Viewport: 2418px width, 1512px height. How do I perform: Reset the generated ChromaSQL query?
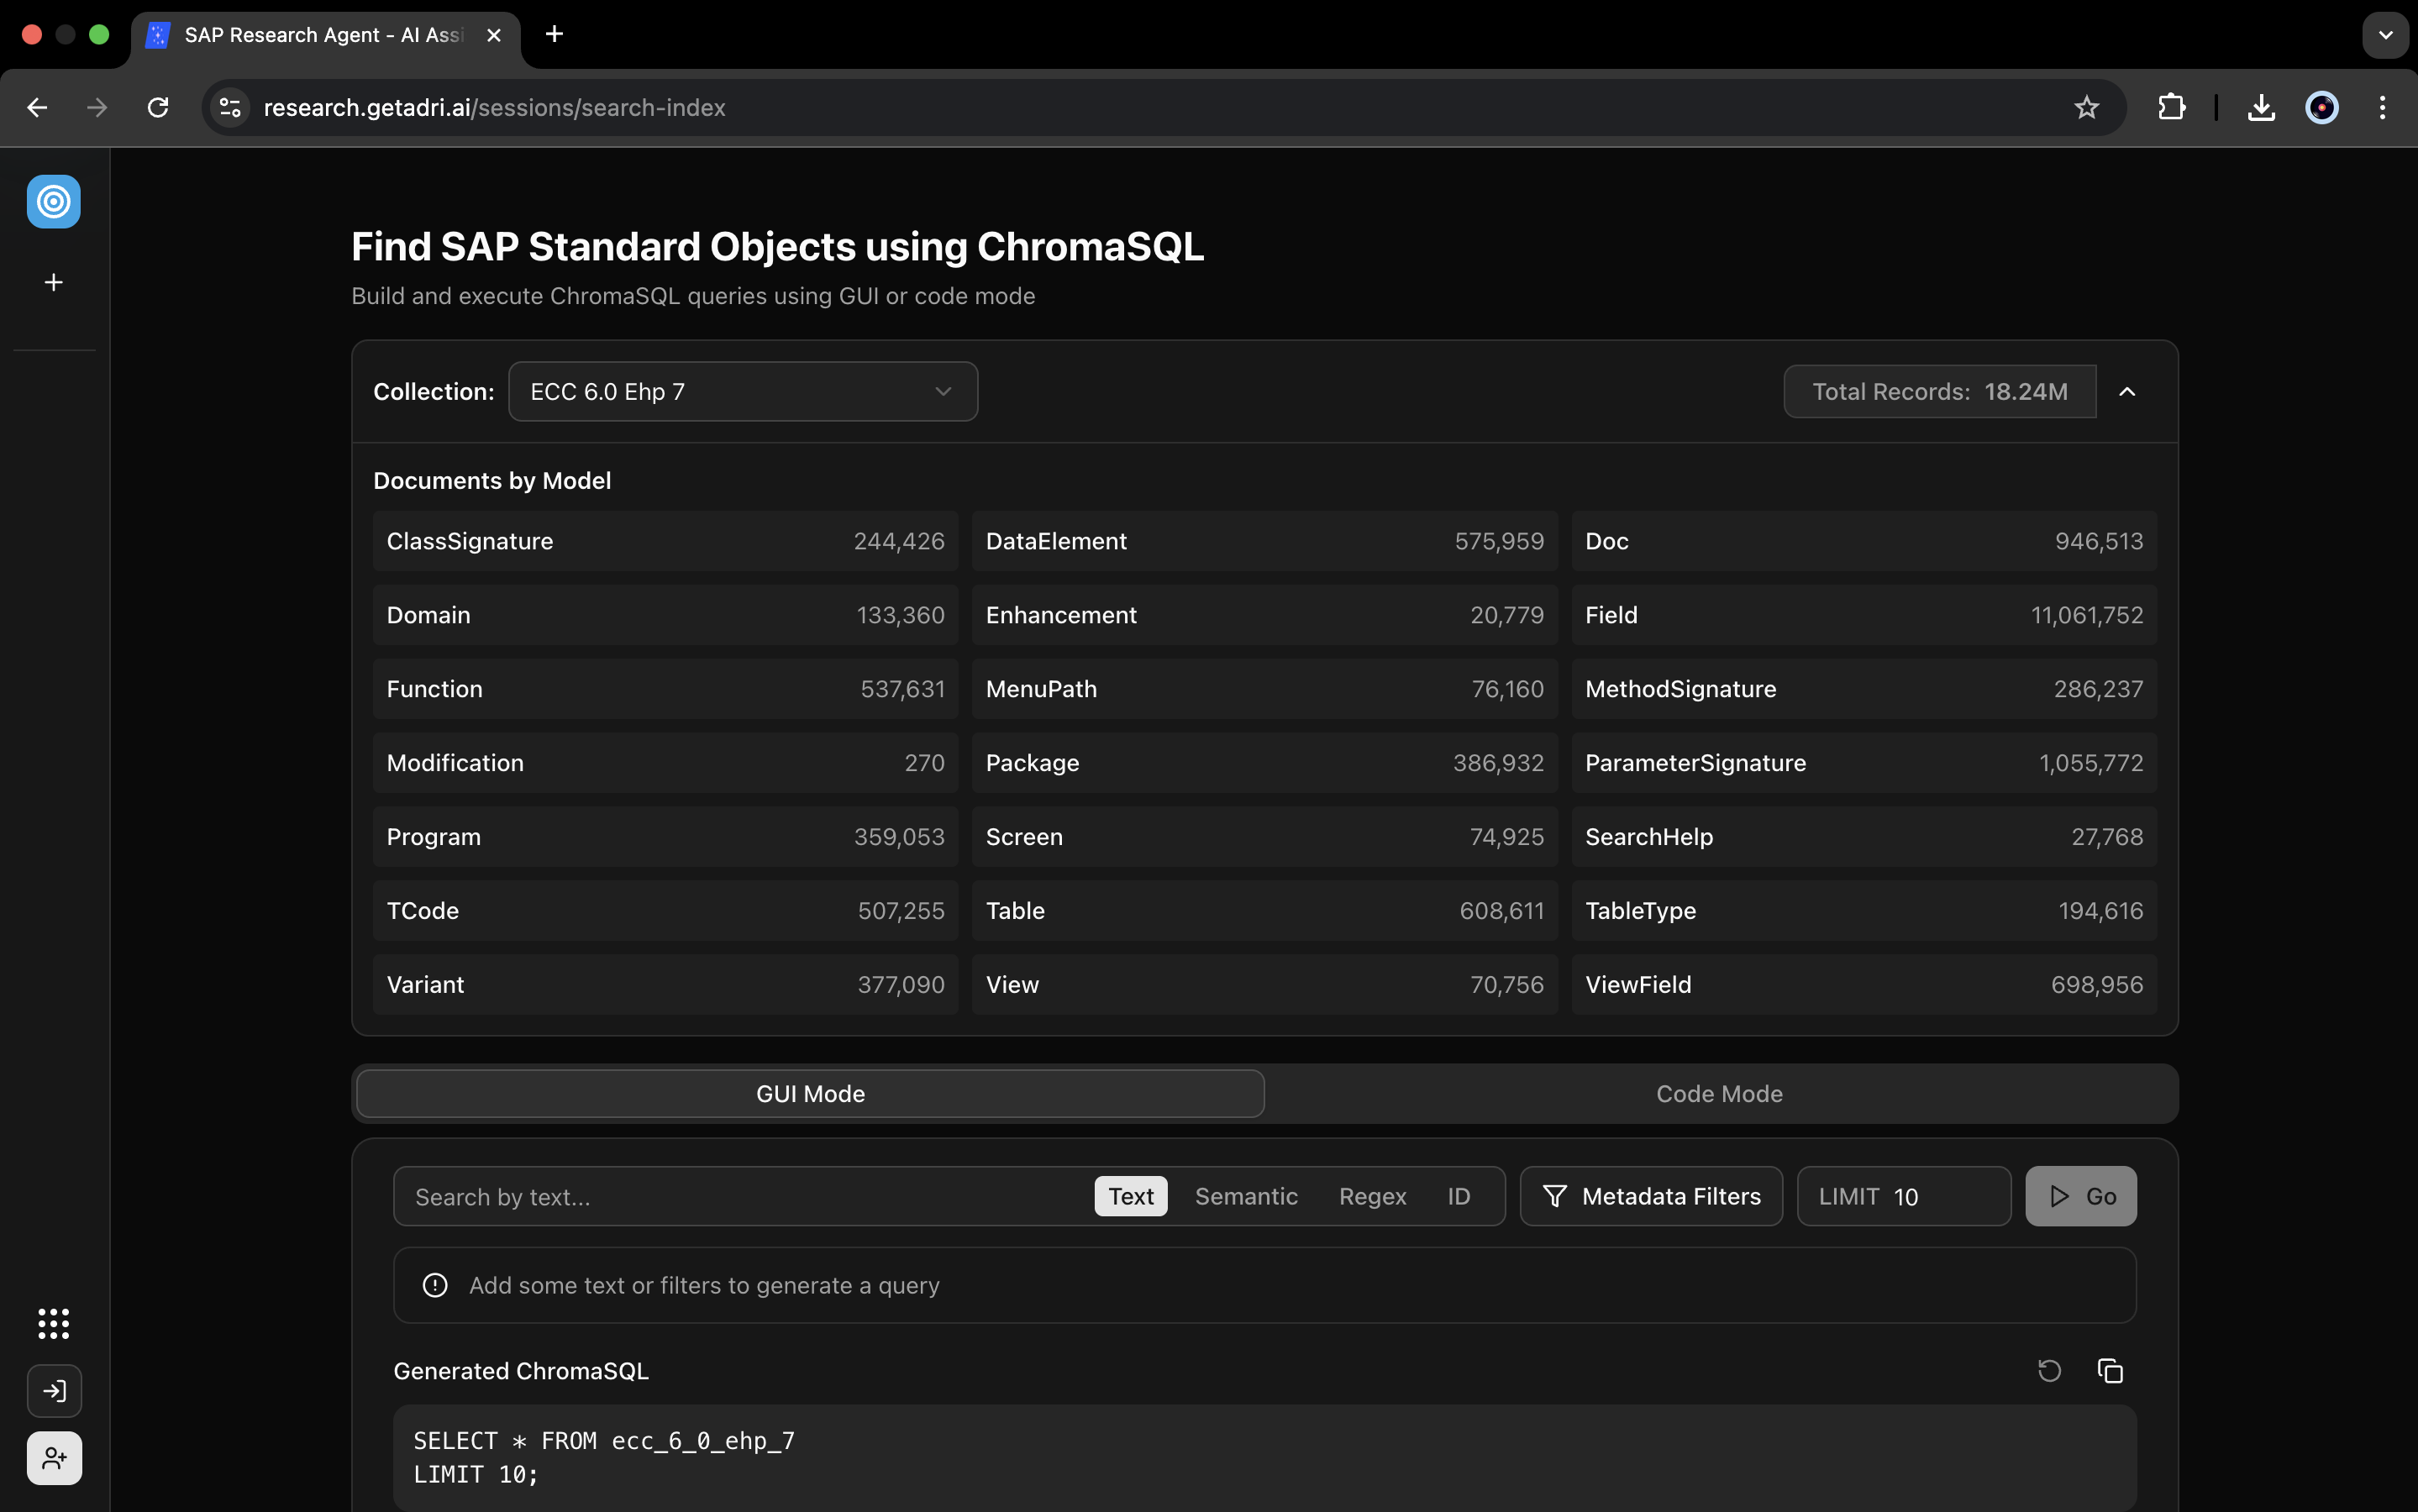click(x=2048, y=1370)
